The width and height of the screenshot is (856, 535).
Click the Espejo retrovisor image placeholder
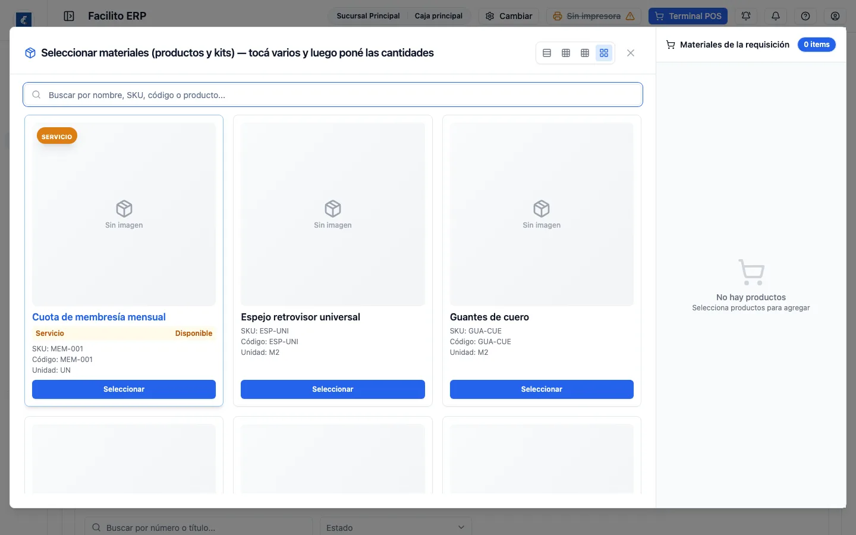[x=333, y=215]
